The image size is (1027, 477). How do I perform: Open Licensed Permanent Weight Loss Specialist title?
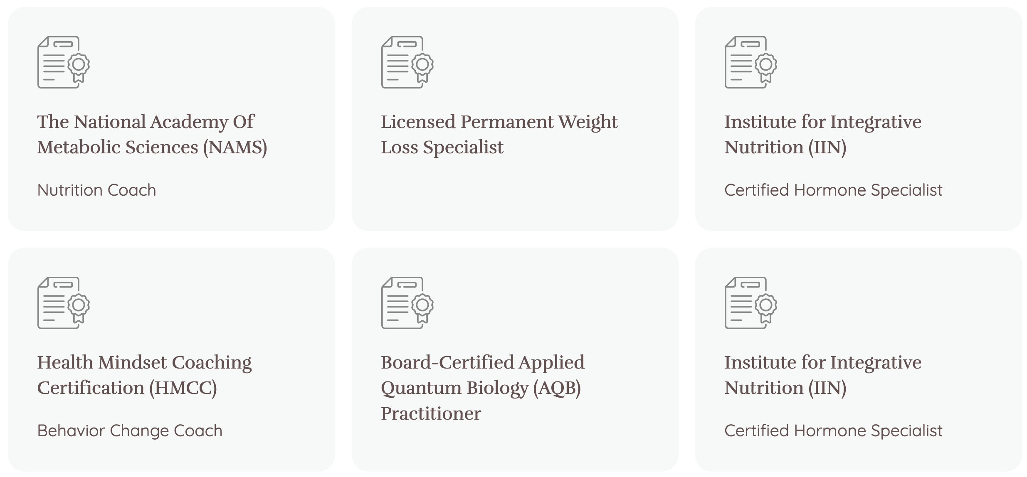[x=499, y=135]
